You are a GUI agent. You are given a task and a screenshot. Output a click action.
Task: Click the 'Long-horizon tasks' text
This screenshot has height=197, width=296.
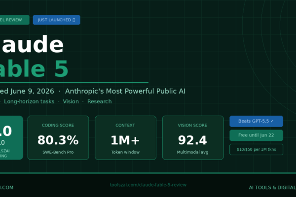[29, 101]
